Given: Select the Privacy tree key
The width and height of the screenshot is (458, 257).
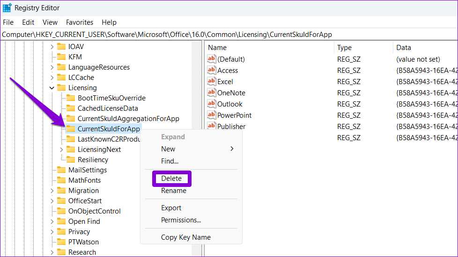Looking at the screenshot, I should coord(79,232).
